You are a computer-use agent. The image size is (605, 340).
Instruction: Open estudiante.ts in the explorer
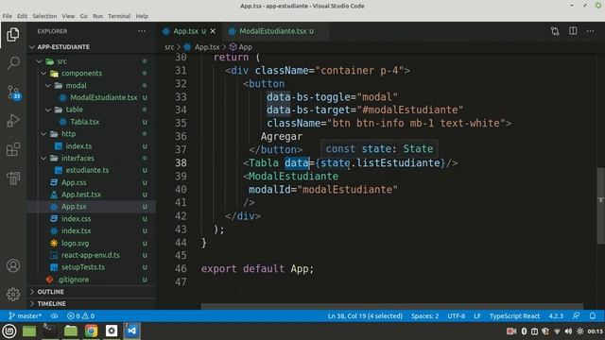point(87,170)
